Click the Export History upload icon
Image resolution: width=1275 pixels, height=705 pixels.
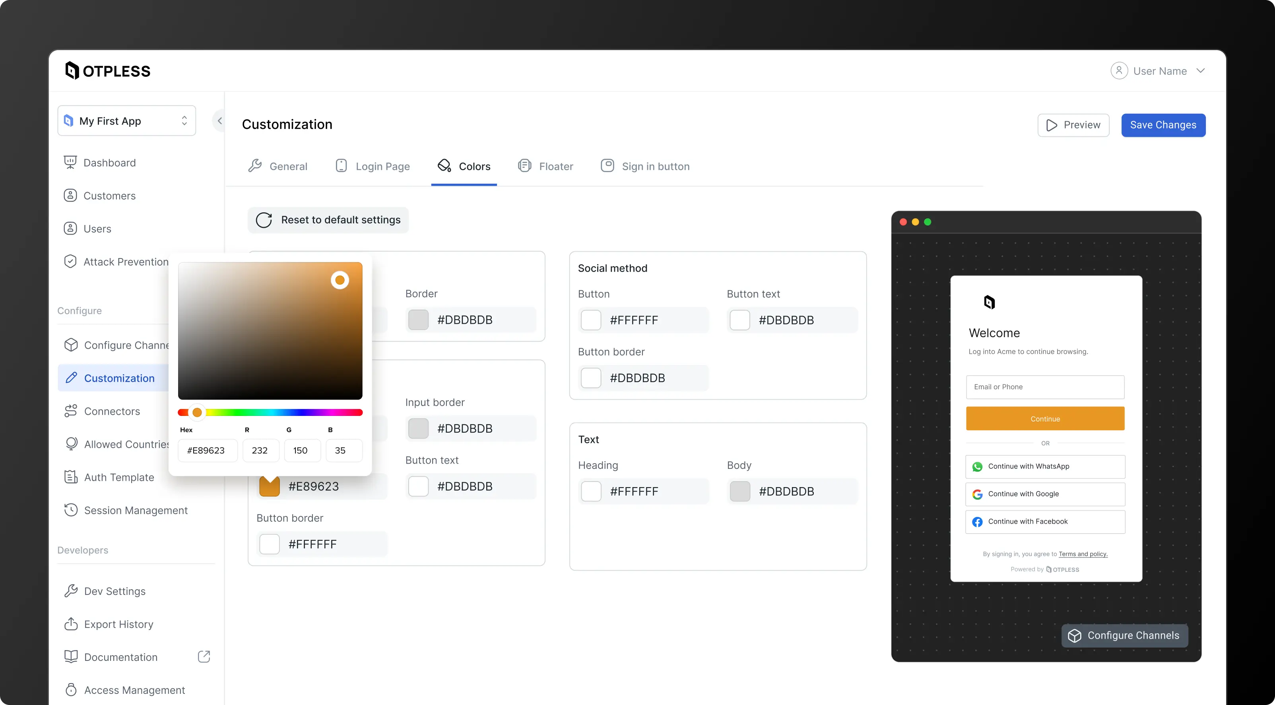[71, 624]
